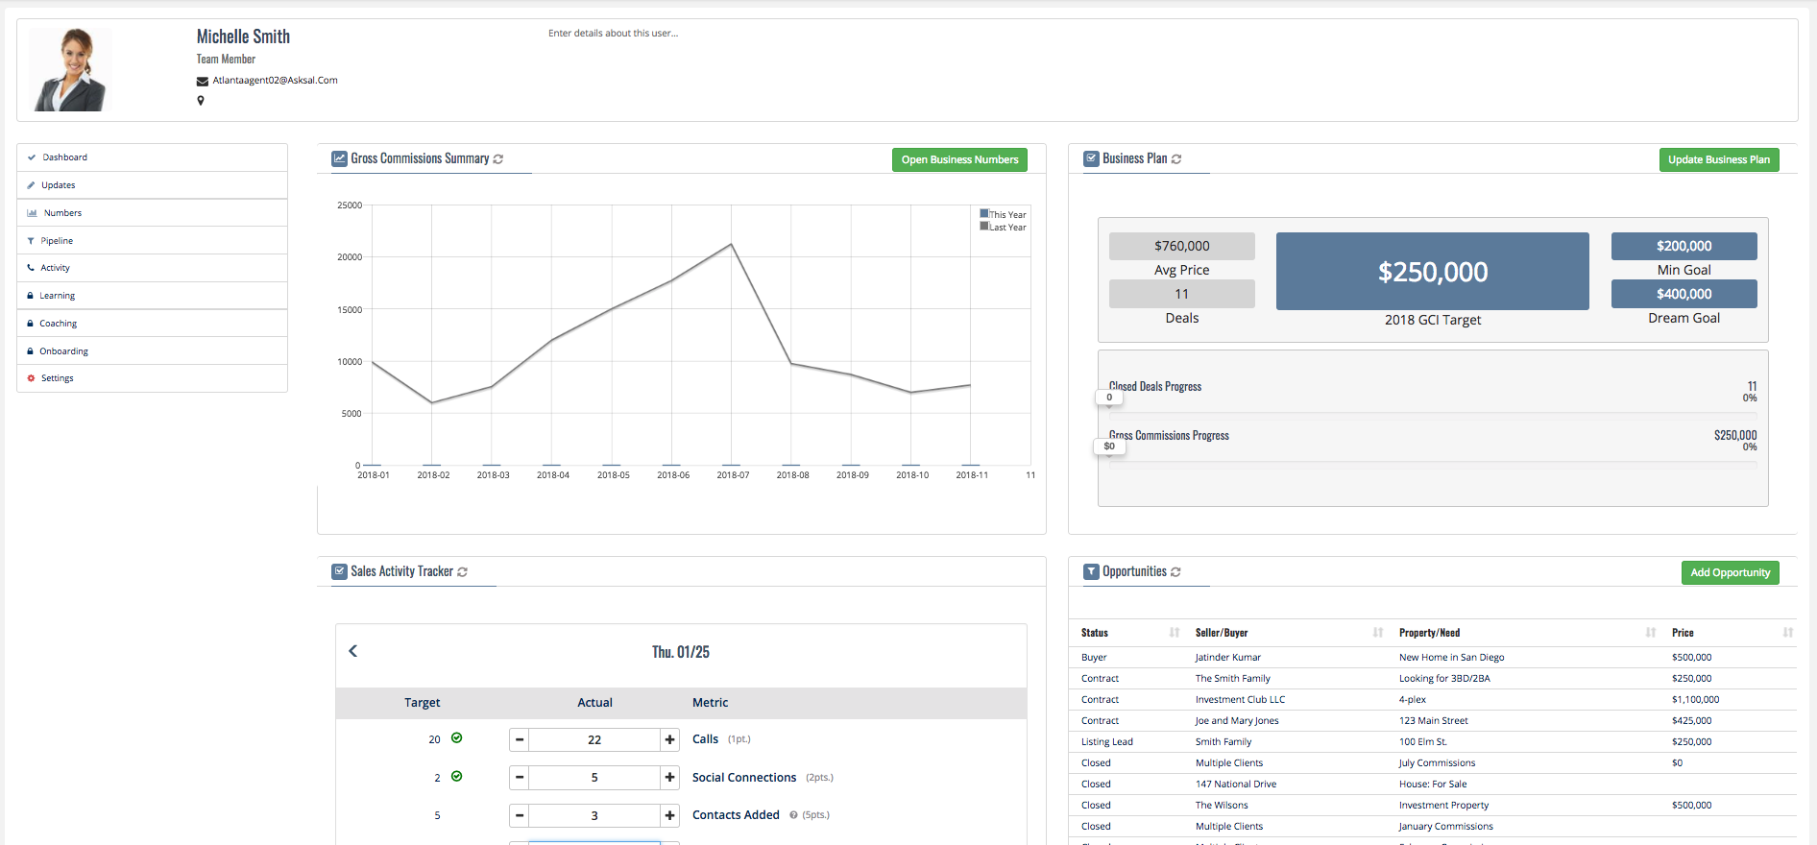Viewport: 1817px width, 845px height.
Task: Click the Closed Deals Progress bar handle
Action: click(1109, 398)
